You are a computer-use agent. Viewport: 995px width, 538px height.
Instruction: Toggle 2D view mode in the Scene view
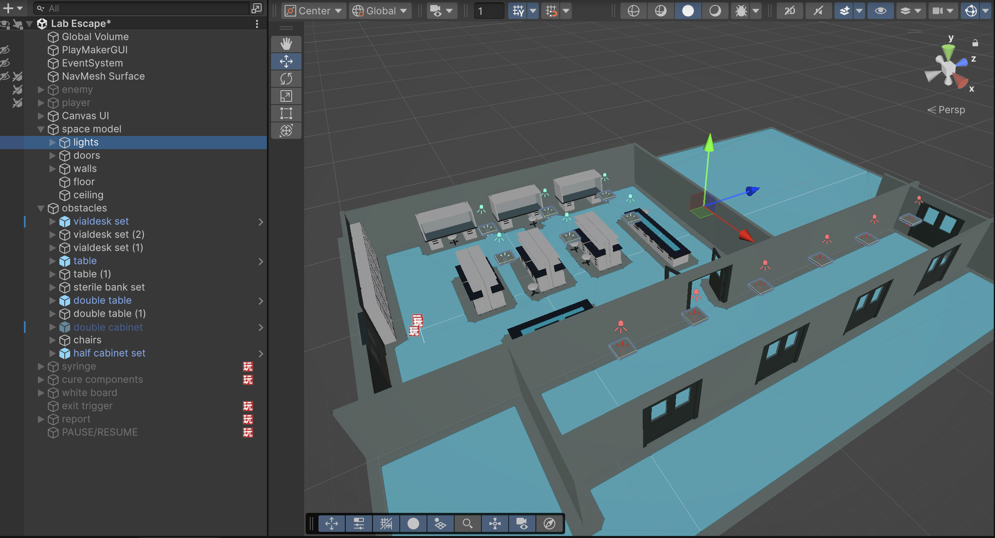[x=790, y=11]
